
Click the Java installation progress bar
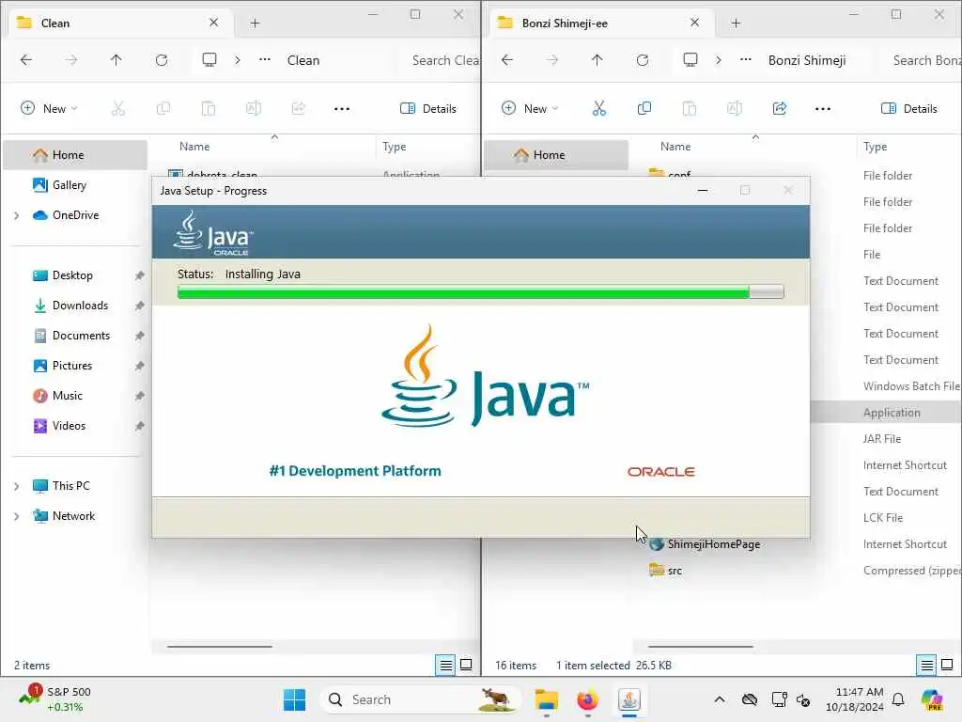(x=480, y=292)
